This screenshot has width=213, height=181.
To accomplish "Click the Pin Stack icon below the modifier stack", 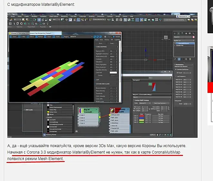I will pos(175,59).
